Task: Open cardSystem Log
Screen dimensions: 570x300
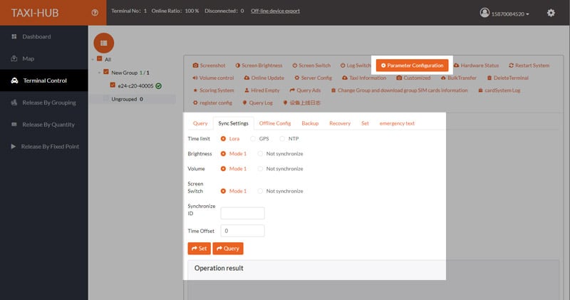Action: coord(499,90)
